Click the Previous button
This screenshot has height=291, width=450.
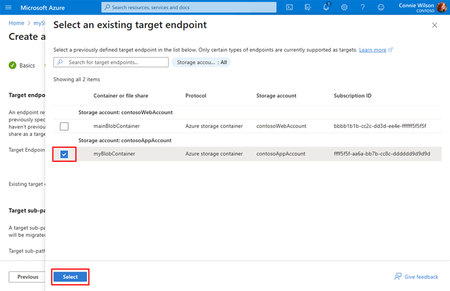point(28,276)
